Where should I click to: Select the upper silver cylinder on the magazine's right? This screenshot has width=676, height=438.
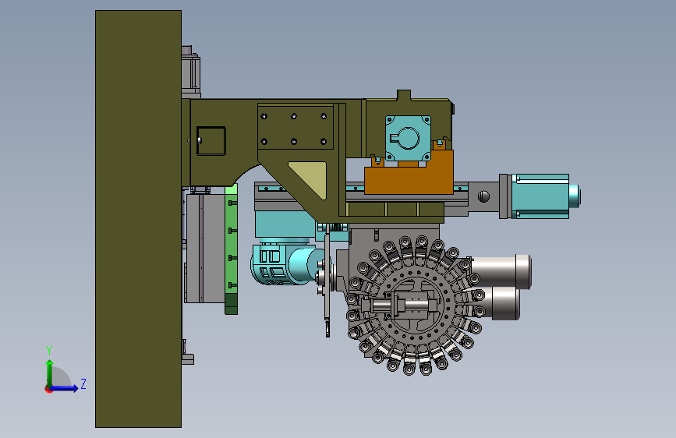click(501, 271)
